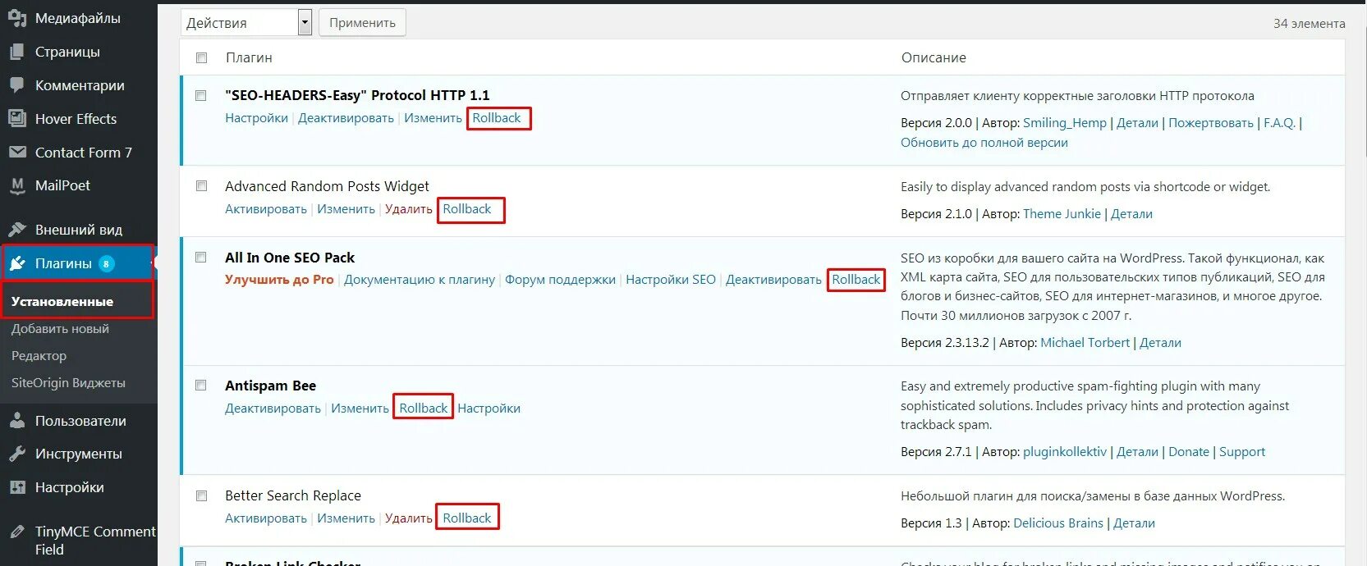Click Изменить for SEO-HEADERS-Easy
Viewport: 1367px width, 566px height.
(x=433, y=118)
